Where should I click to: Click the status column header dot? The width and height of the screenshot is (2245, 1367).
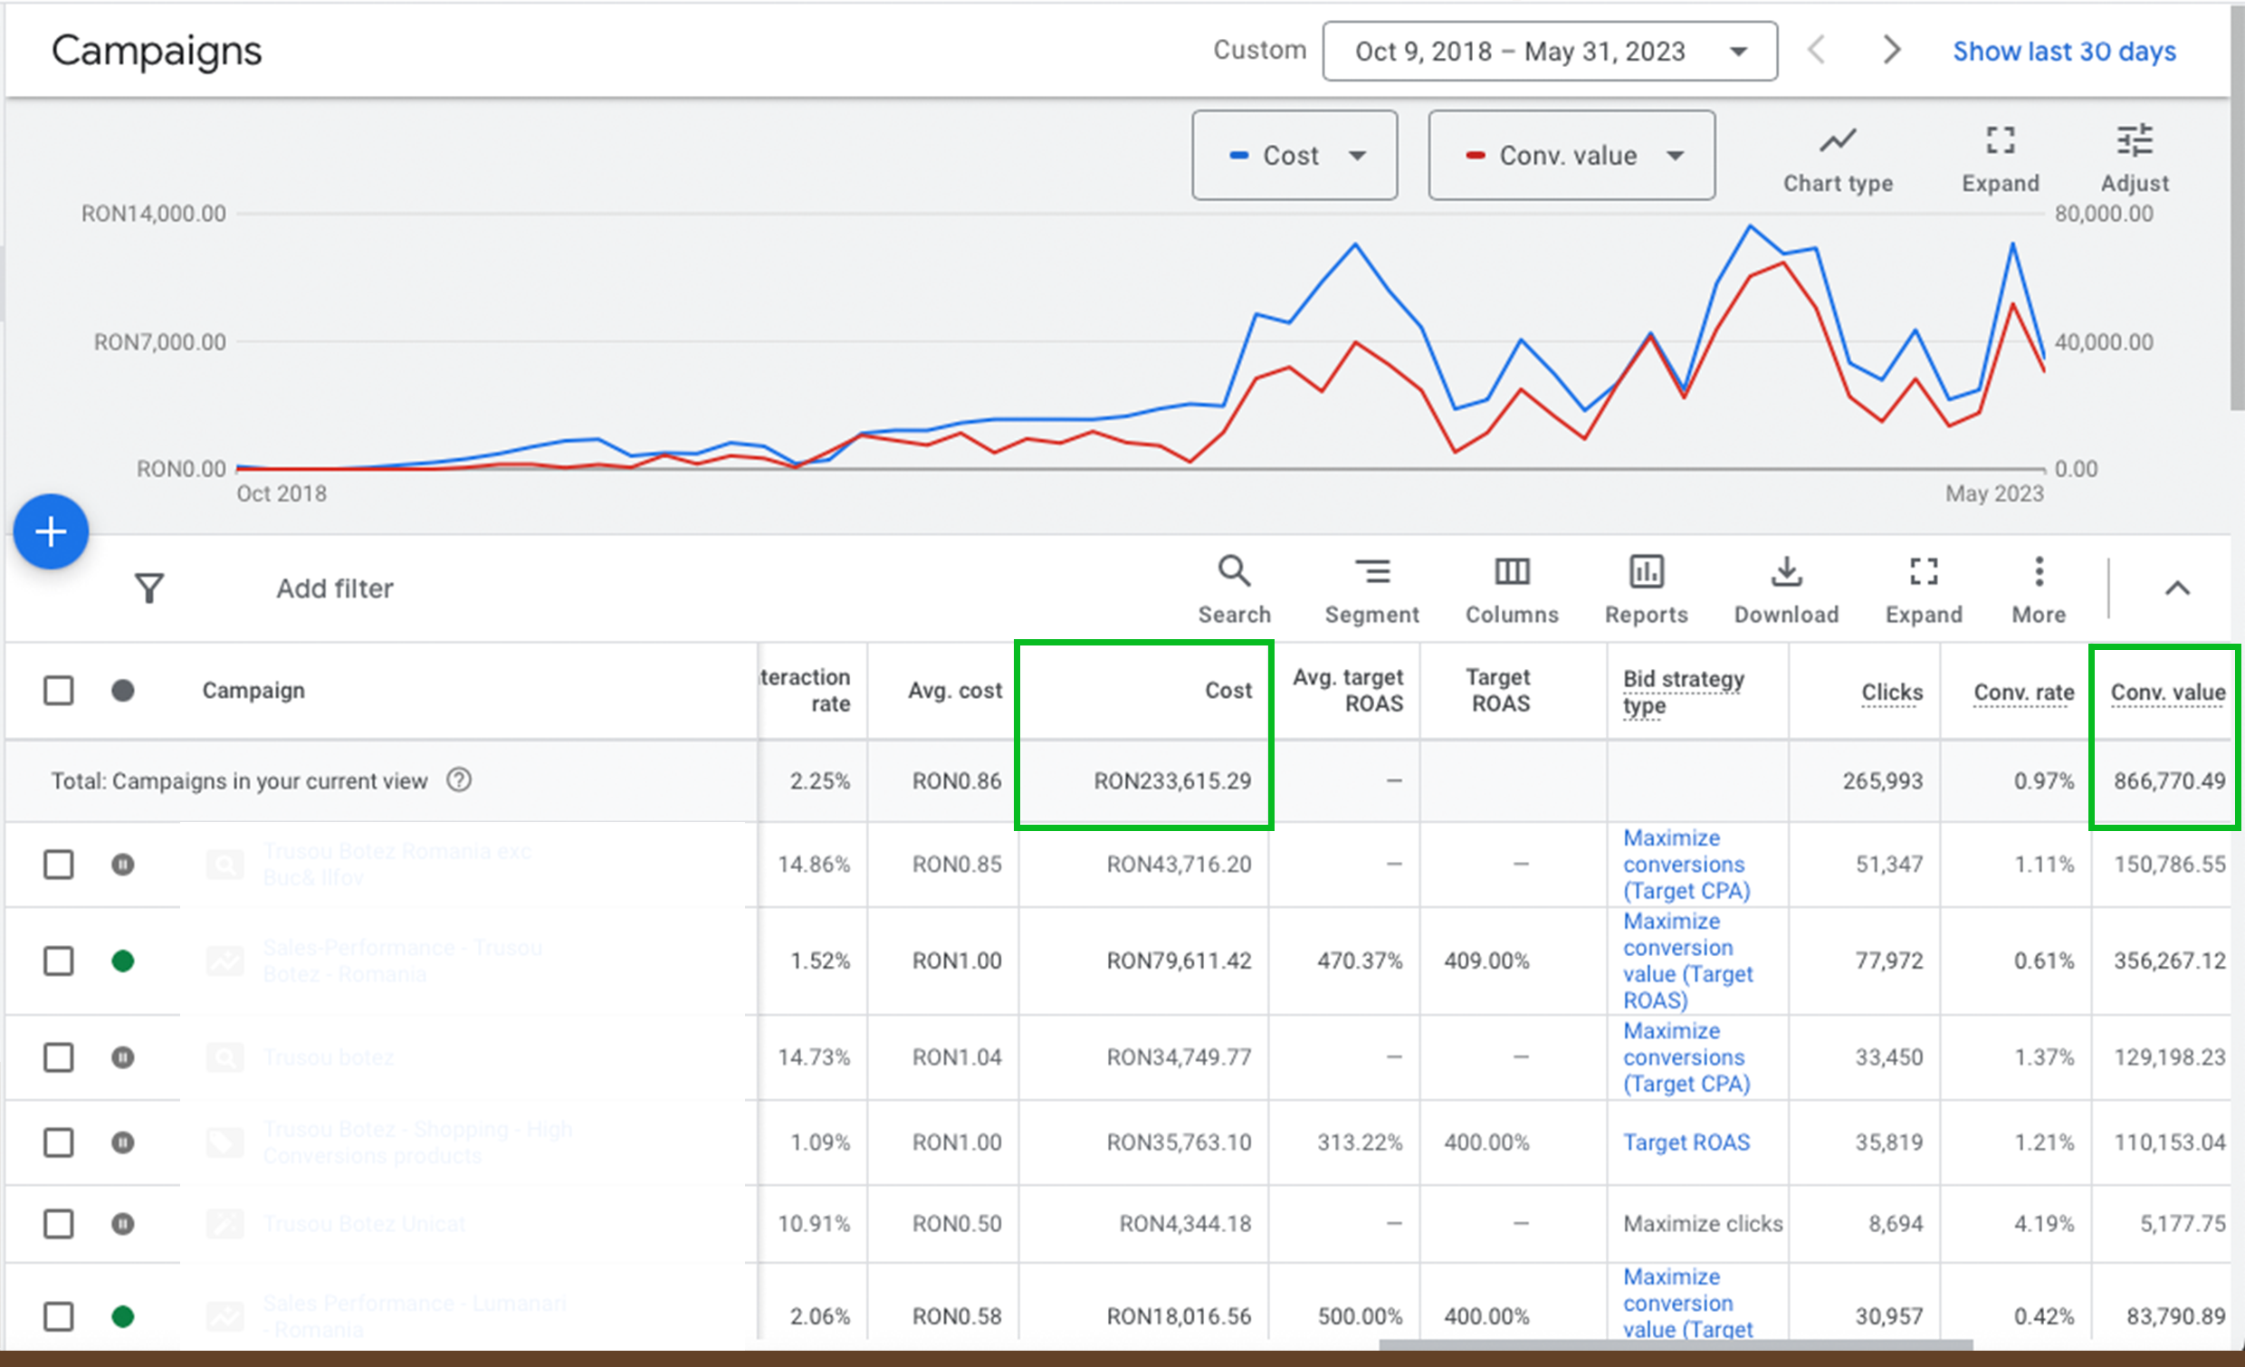tap(123, 690)
